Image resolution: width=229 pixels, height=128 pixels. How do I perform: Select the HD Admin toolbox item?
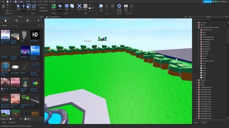pos(35,36)
